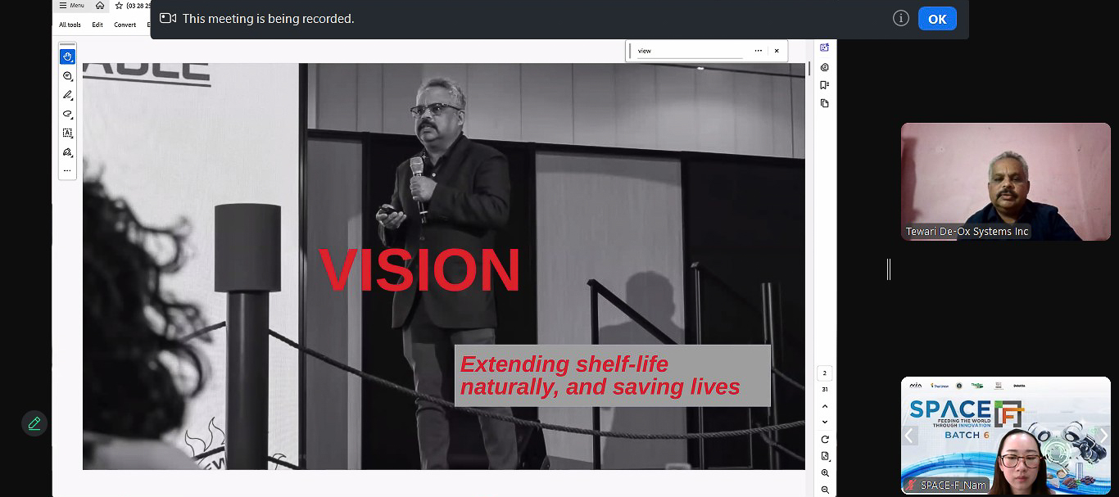Click the find text field containing 'view'
The image size is (1119, 497).
pos(689,51)
